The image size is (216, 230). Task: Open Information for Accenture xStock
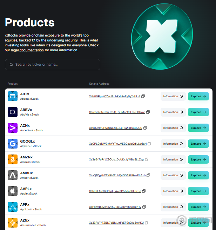coord(173,128)
